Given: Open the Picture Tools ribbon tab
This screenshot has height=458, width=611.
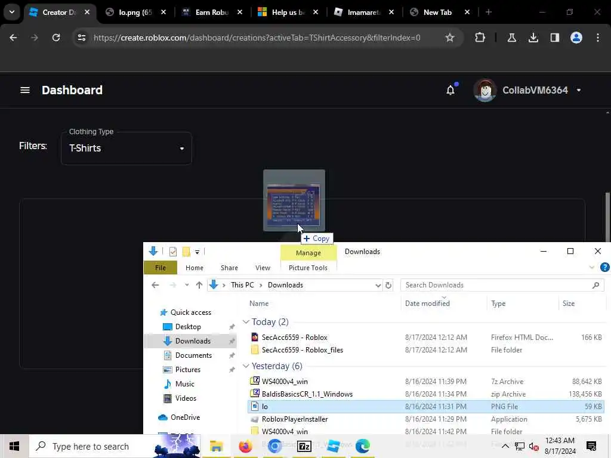Looking at the screenshot, I should tap(308, 268).
